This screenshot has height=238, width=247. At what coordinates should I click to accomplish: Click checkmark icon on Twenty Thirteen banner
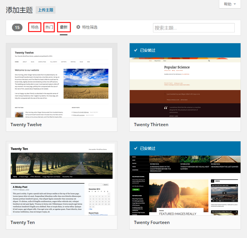point(136,50)
